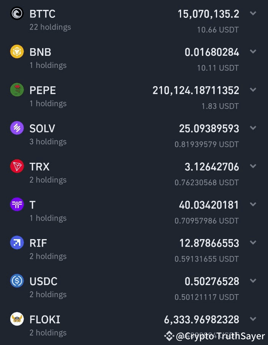Click the '3 holdings' text under SOLV
Viewport: 268px width, 345px height.
tap(48, 142)
